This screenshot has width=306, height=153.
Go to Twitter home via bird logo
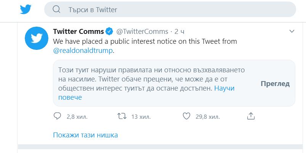(x=26, y=10)
